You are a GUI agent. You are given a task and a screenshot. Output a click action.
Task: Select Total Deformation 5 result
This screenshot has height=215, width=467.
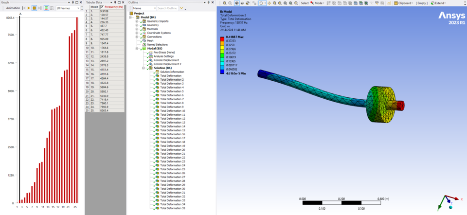pyautogui.click(x=172, y=91)
